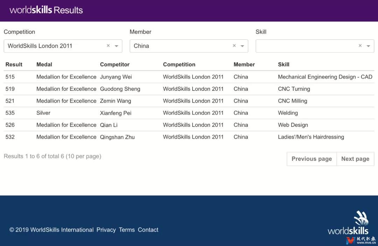Image resolution: width=378 pixels, height=246 pixels.
Task: Click the WorldSkills Results header logo
Action: tap(46, 10)
